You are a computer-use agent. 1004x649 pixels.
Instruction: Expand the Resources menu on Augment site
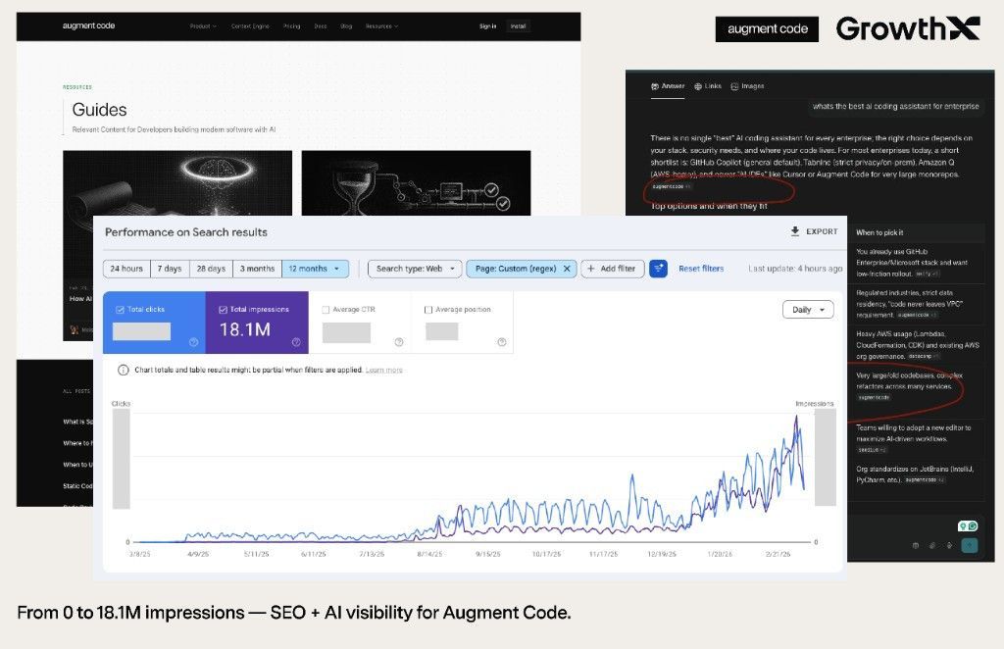coord(381,26)
